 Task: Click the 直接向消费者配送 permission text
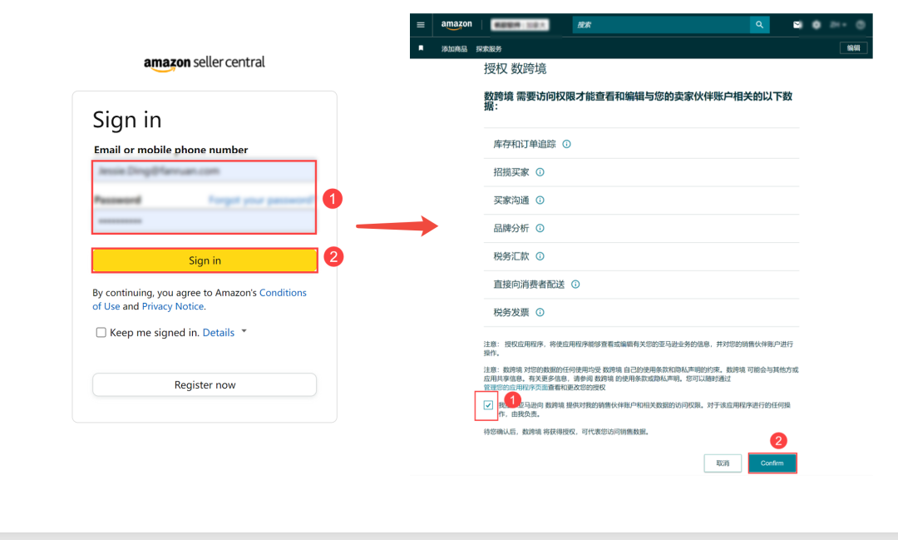point(529,285)
